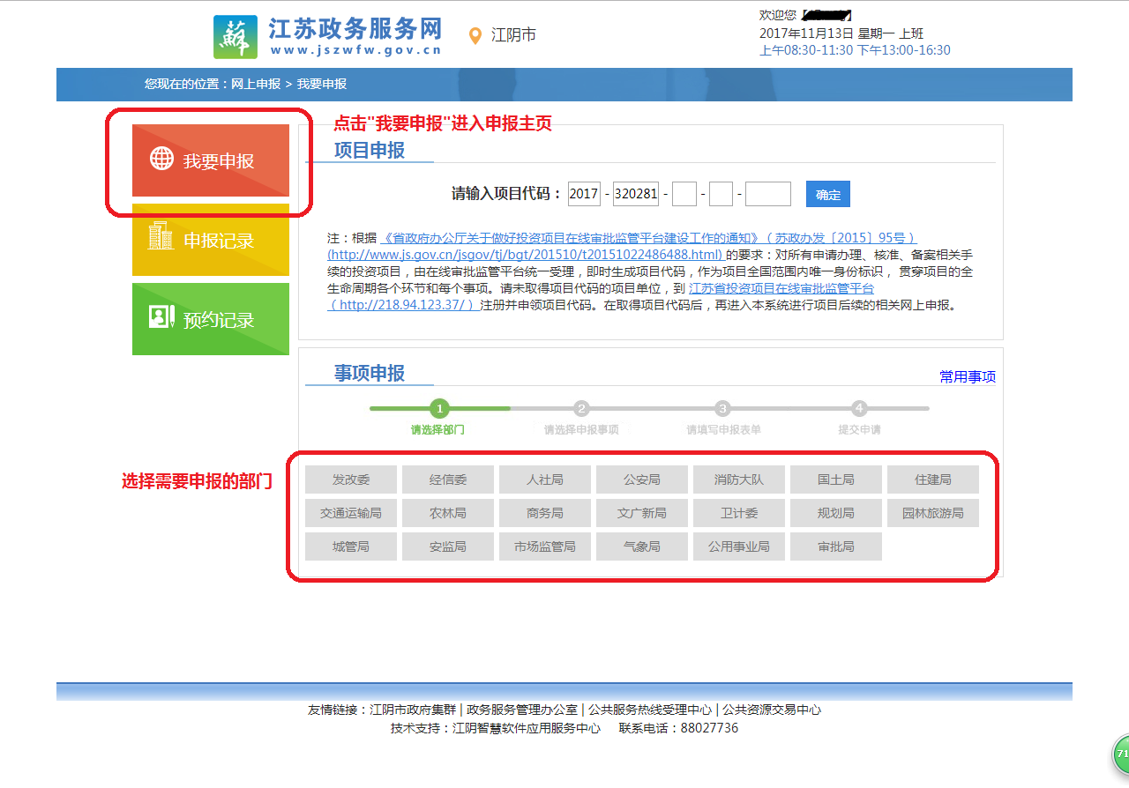Open the 江苏省投资项目在线审批监管平台 link
The image size is (1129, 788).
(x=781, y=289)
